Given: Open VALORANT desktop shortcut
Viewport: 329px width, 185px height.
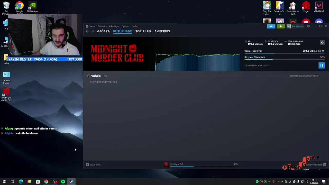Looking at the screenshot, I should tap(319, 7).
